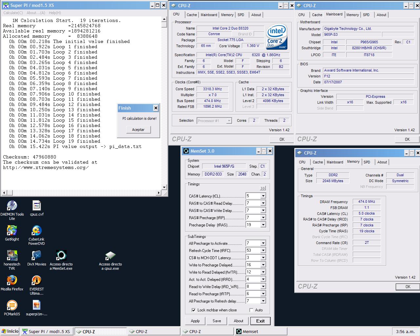Click MemSet 3.0 title bar icon
This screenshot has height=336, width=420.
(x=186, y=151)
